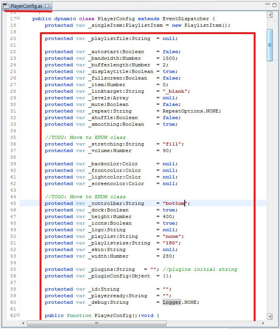
Task: Click the PlayerConfig.as file icon
Action: point(6,6)
